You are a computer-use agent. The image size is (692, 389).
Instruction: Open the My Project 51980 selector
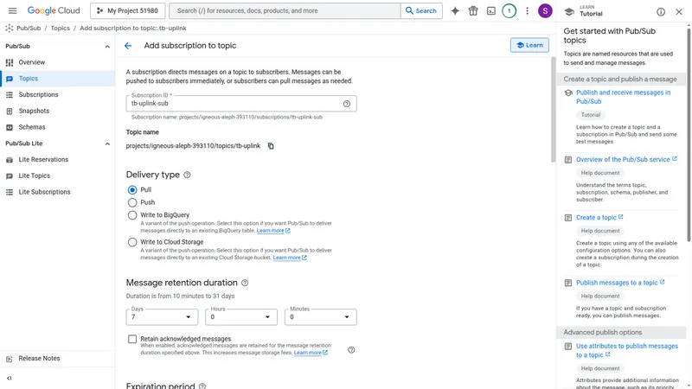coord(127,10)
